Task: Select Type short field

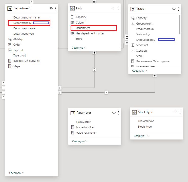Action: (x=19, y=55)
